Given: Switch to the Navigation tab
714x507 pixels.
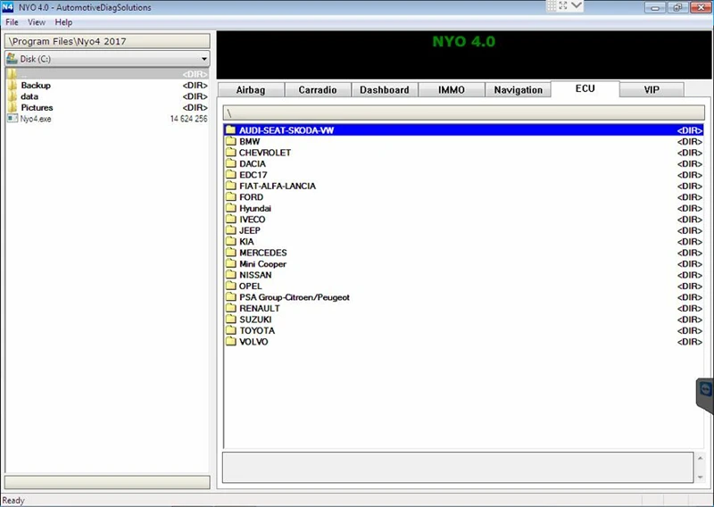Looking at the screenshot, I should point(519,90).
